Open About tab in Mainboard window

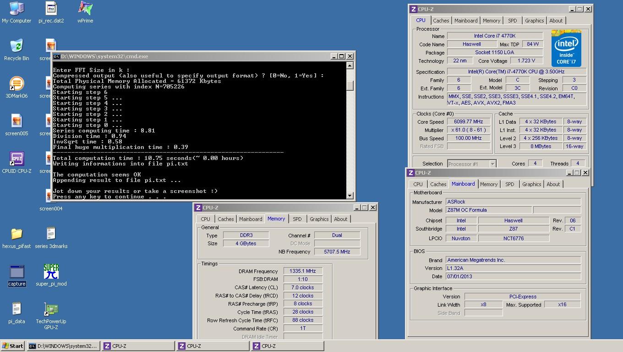(x=553, y=184)
